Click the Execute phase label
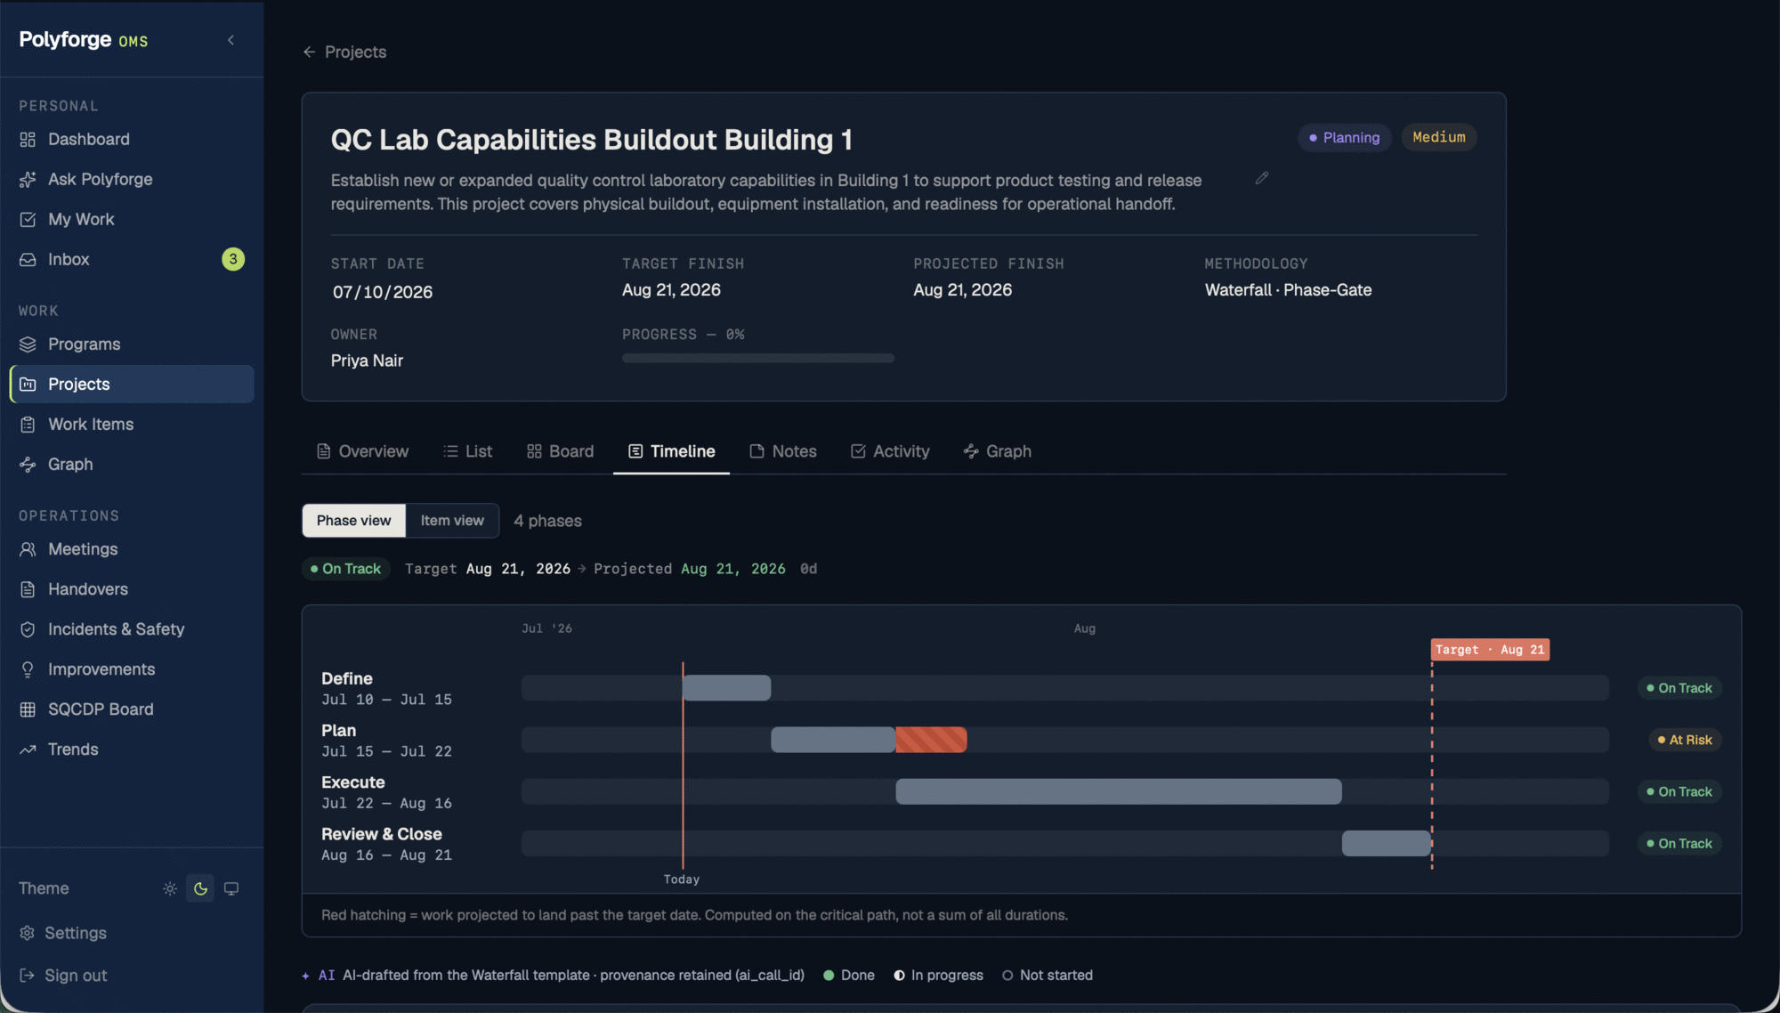This screenshot has width=1780, height=1013. coord(353,782)
